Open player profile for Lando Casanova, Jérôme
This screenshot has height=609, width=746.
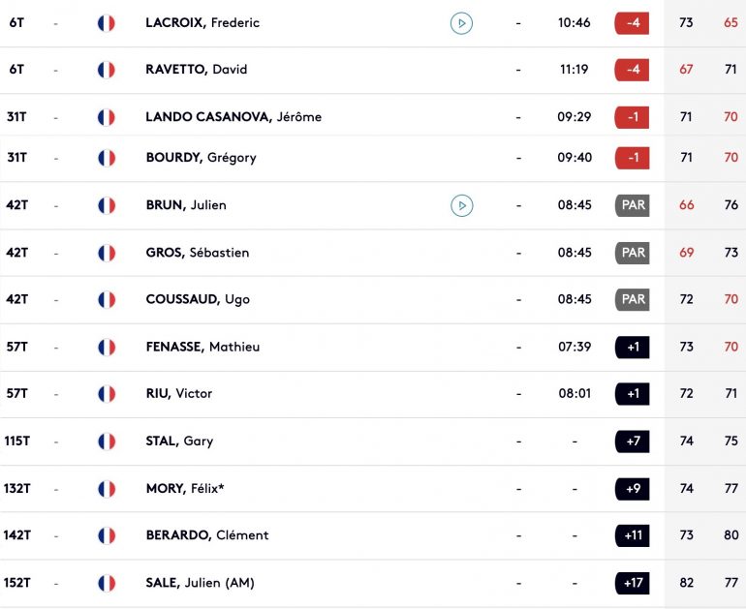[x=233, y=117]
